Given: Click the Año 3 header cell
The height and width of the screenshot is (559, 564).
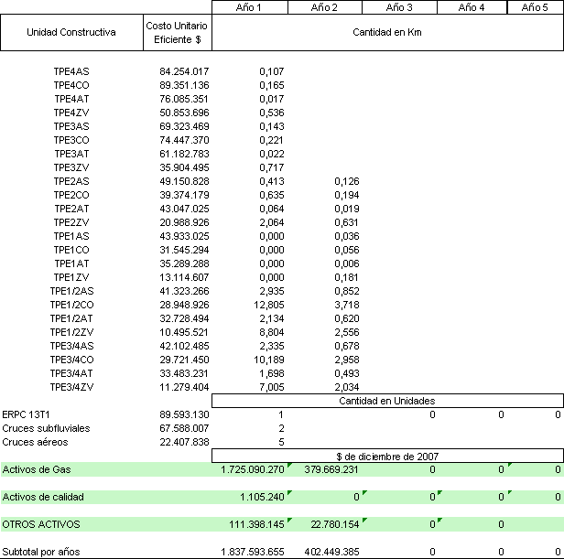Looking at the screenshot, I should (398, 7).
